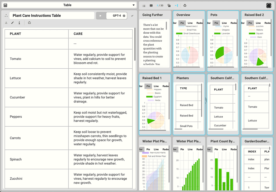The height and width of the screenshot is (192, 276).
Task: Click the TYPE header in Planters card
Action: coord(187,88)
